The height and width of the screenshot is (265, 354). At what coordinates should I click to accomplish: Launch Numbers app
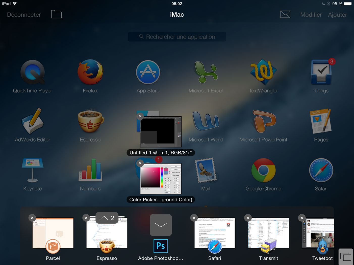point(90,170)
